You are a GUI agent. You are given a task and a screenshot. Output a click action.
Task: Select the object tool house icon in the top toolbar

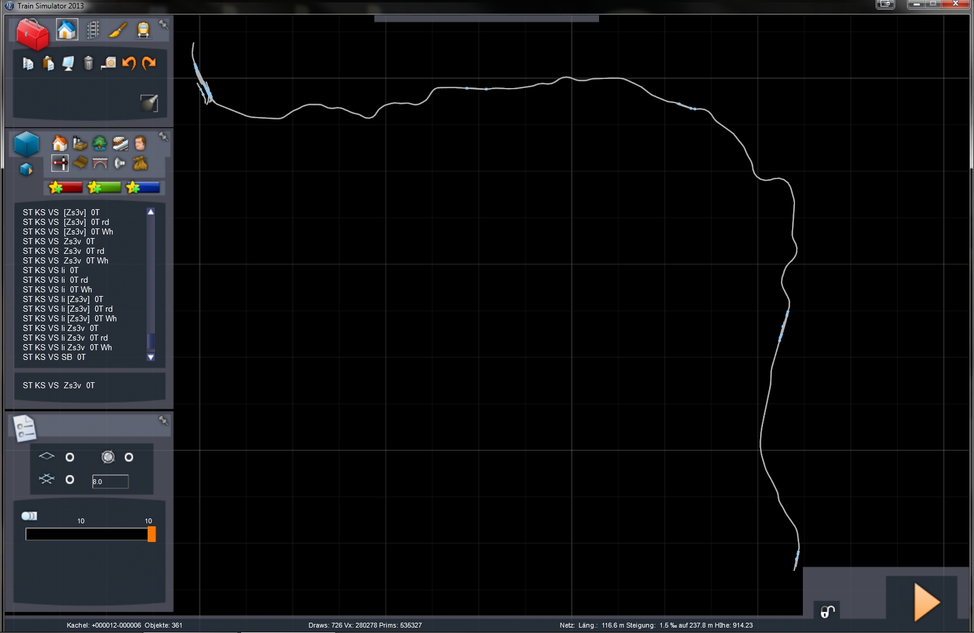click(67, 30)
